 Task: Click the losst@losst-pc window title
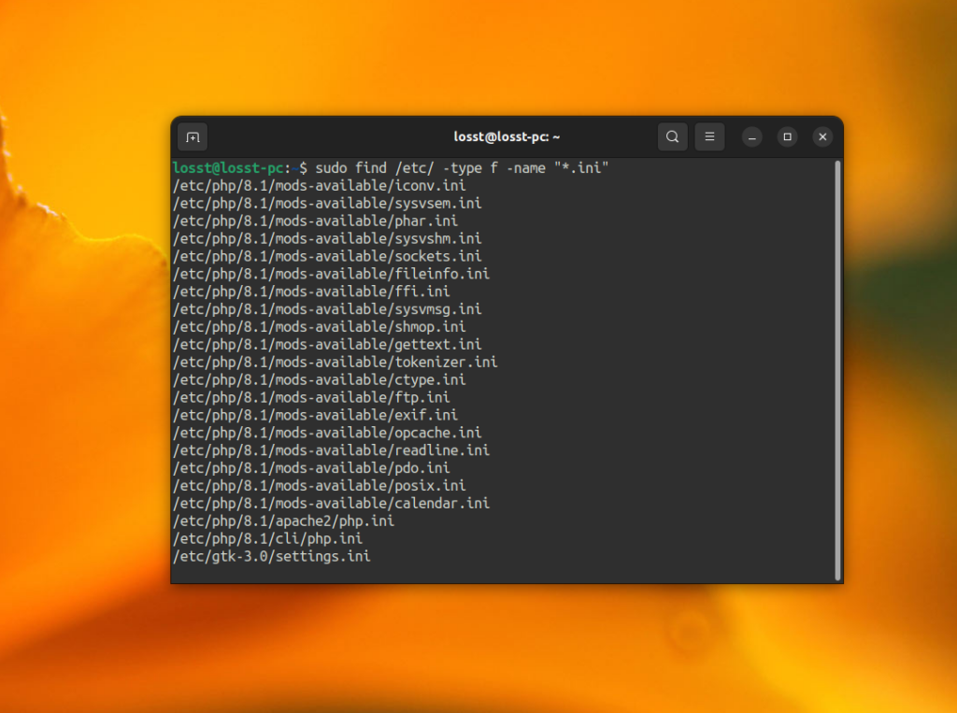pyautogui.click(x=506, y=136)
